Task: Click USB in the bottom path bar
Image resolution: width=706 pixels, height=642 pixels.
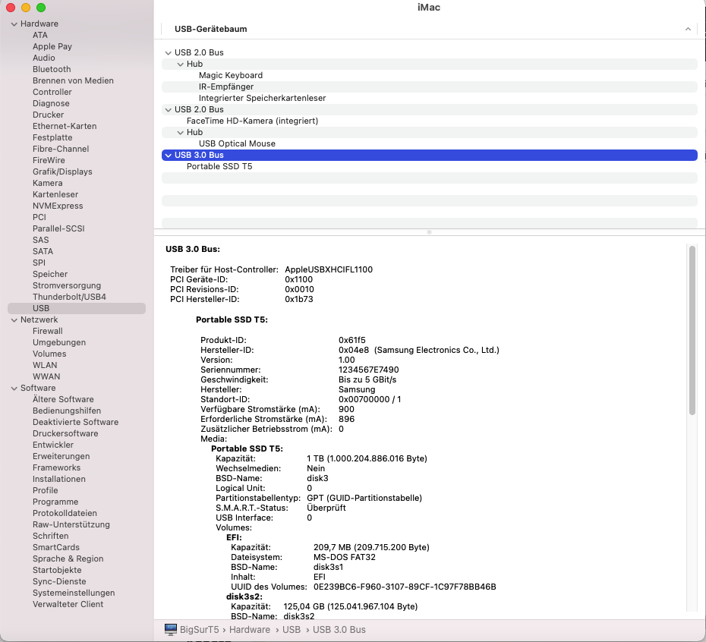Action: [x=292, y=629]
